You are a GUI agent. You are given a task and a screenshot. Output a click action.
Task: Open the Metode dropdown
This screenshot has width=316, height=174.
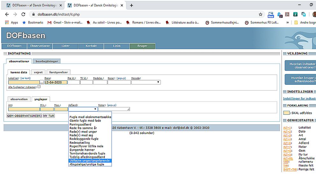tap(146, 82)
